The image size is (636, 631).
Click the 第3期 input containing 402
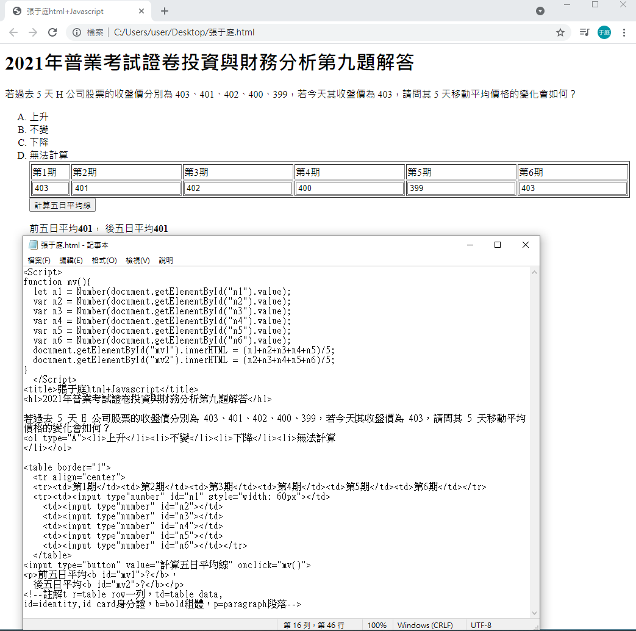pyautogui.click(x=238, y=188)
